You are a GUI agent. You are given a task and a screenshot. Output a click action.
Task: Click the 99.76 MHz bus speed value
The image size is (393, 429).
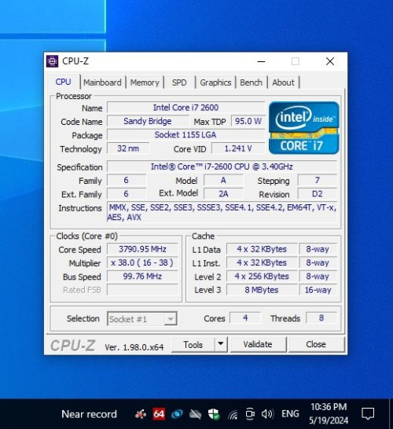pyautogui.click(x=142, y=277)
